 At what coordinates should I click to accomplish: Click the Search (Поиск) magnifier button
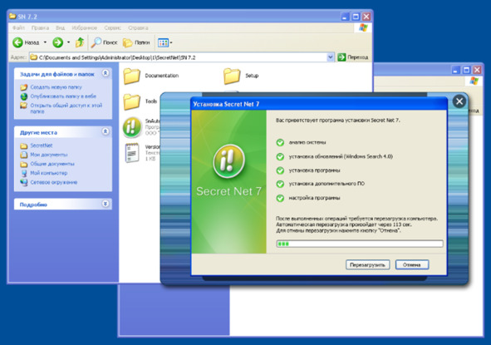point(104,42)
